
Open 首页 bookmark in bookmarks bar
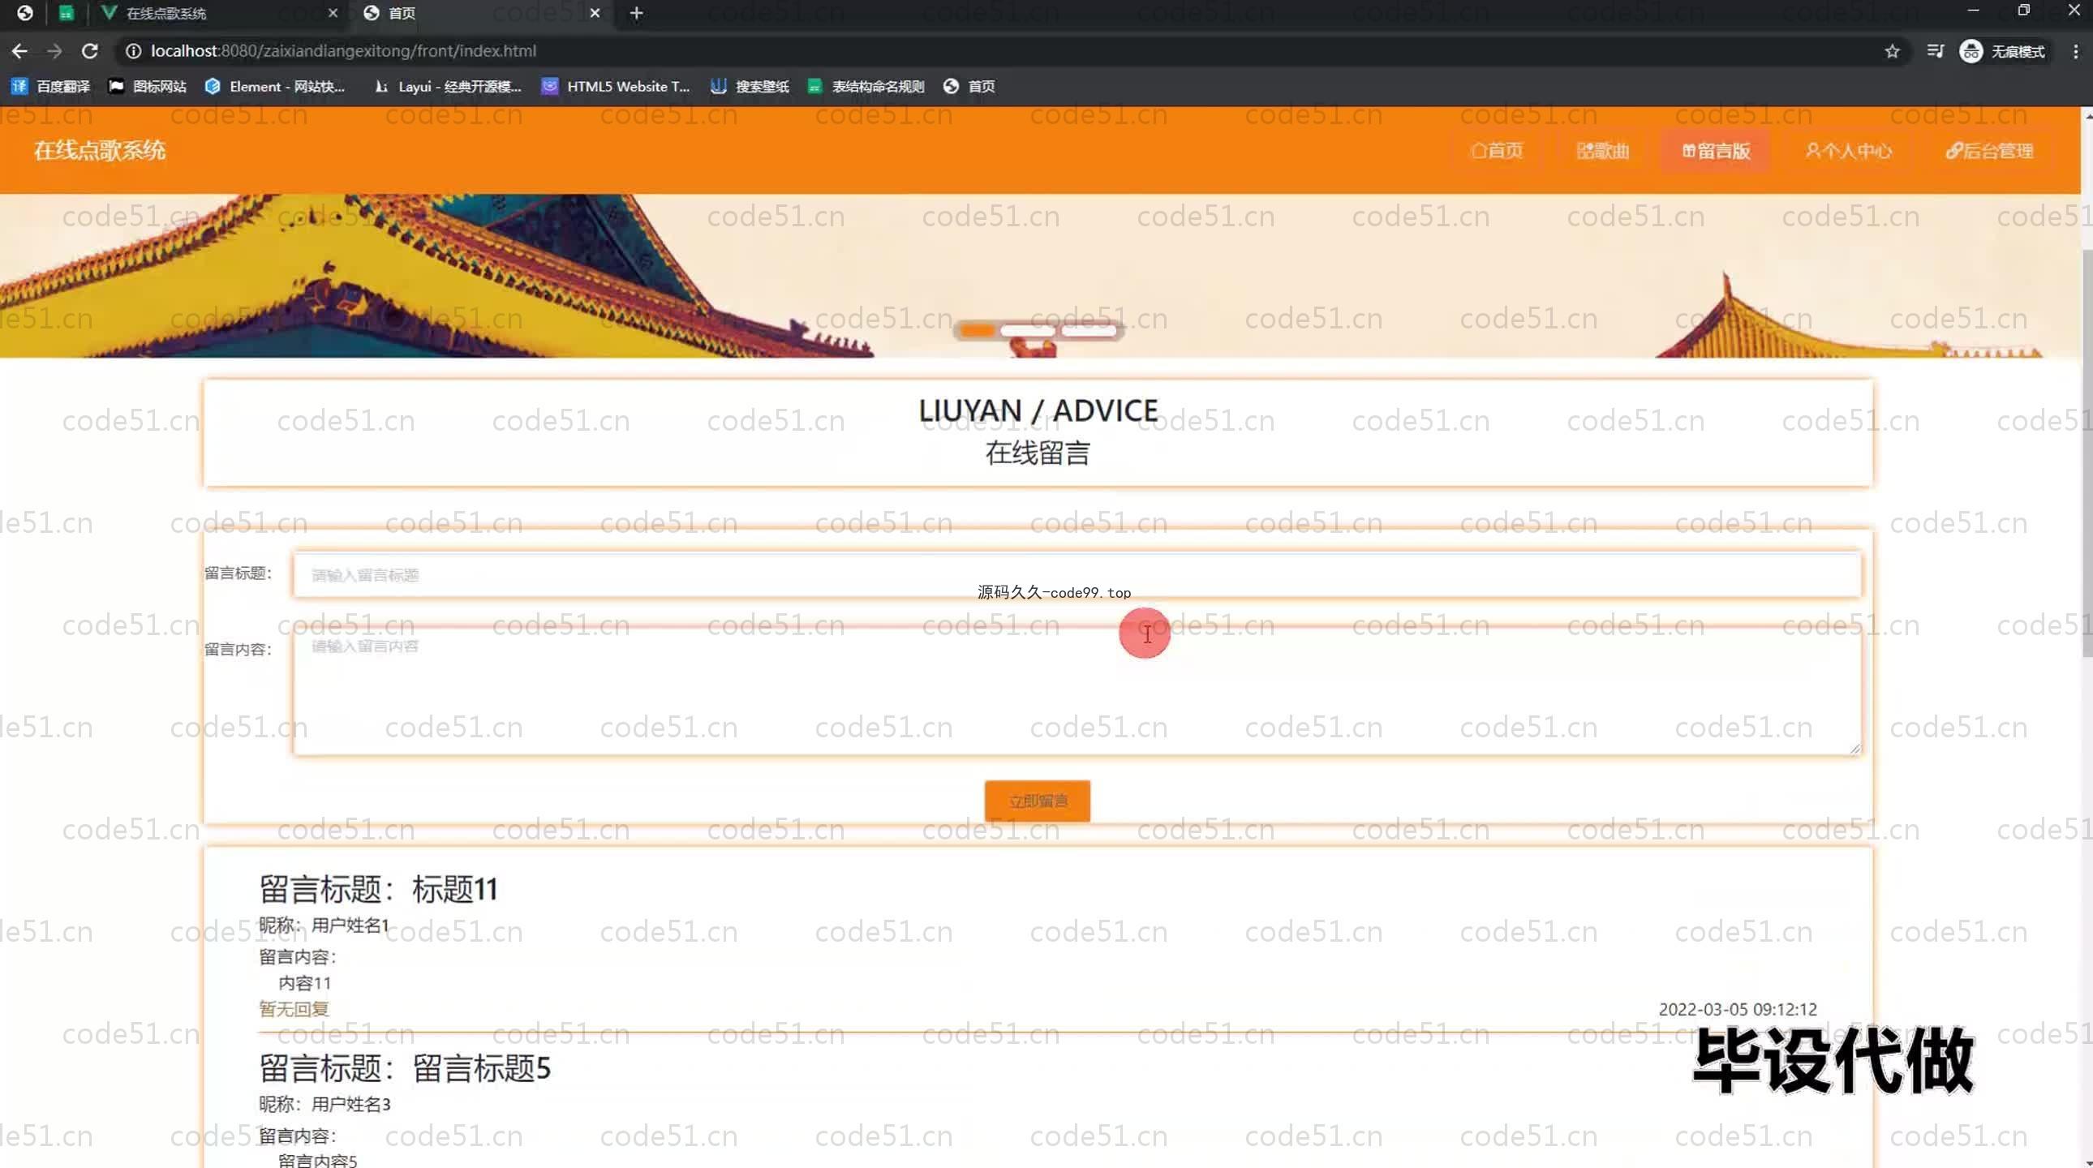point(969,86)
